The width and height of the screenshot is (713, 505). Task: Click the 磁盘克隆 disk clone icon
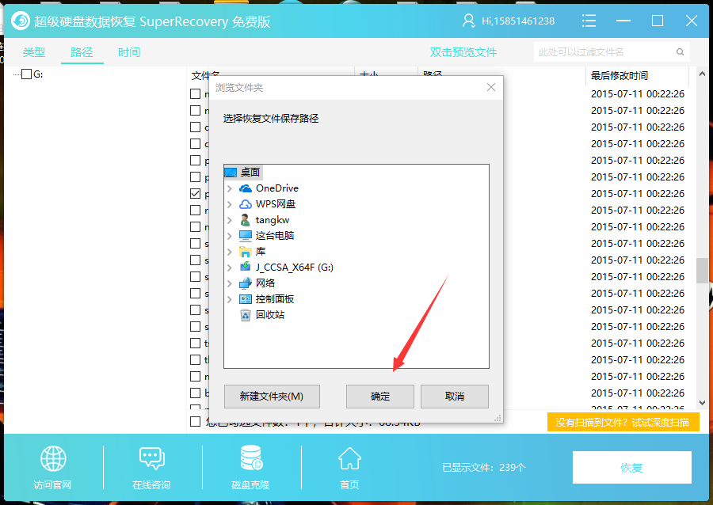(x=251, y=458)
